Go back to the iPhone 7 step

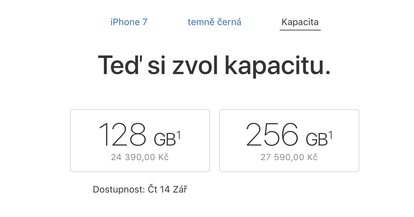coord(129,22)
